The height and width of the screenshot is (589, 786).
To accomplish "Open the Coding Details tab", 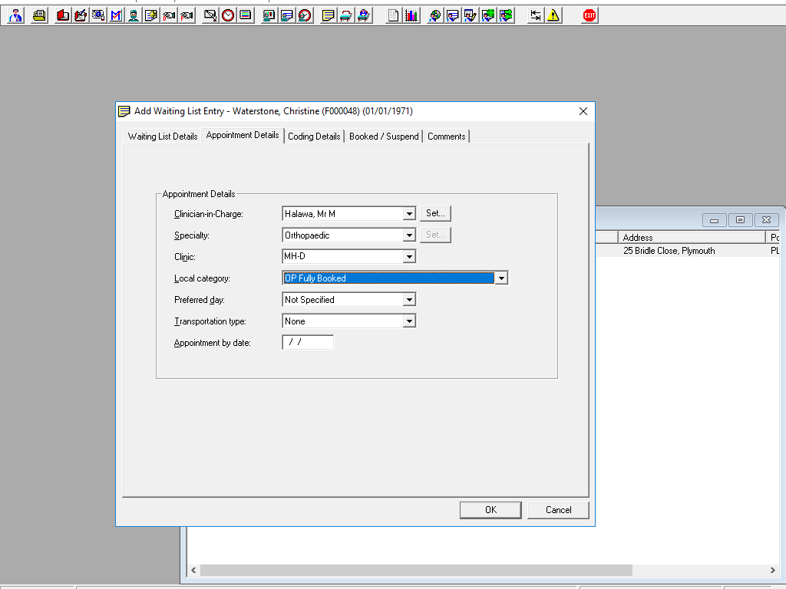I will (x=314, y=137).
